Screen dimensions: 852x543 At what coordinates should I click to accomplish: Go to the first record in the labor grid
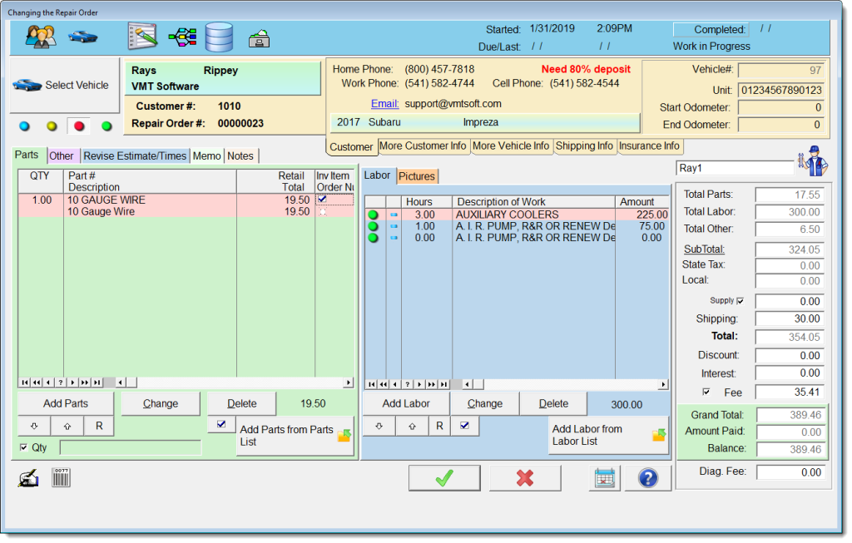pyautogui.click(x=371, y=384)
